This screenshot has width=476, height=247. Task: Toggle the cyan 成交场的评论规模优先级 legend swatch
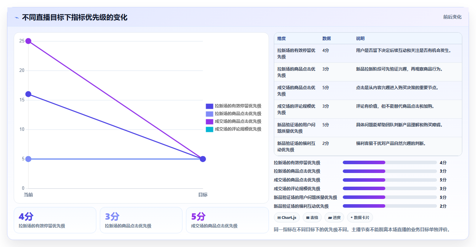[210, 129]
